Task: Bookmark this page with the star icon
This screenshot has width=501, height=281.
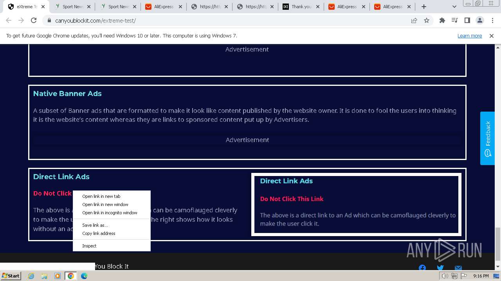Action: click(427, 21)
